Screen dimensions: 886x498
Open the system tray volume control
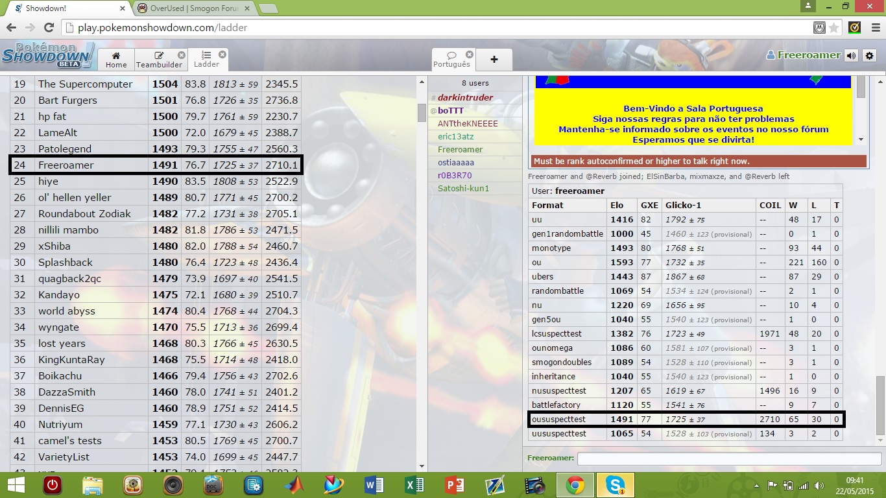(818, 485)
